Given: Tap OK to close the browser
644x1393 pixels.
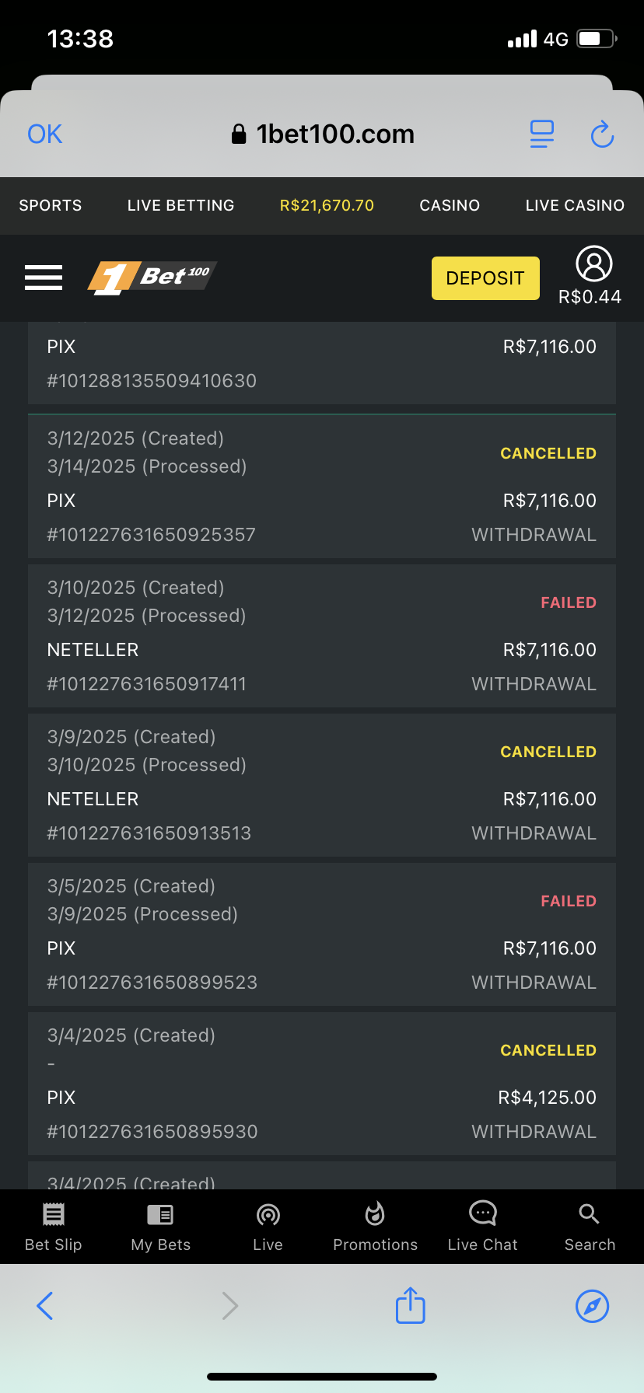Looking at the screenshot, I should [x=45, y=134].
